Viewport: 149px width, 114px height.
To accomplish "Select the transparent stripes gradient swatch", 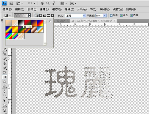I will [21, 36].
